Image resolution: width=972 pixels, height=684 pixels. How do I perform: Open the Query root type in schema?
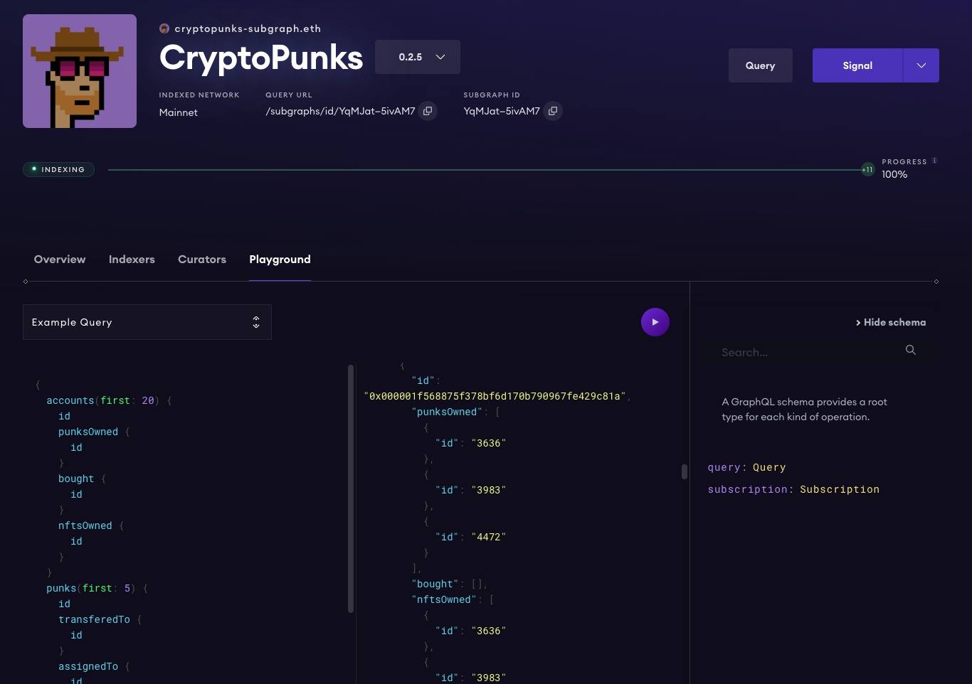point(769,468)
